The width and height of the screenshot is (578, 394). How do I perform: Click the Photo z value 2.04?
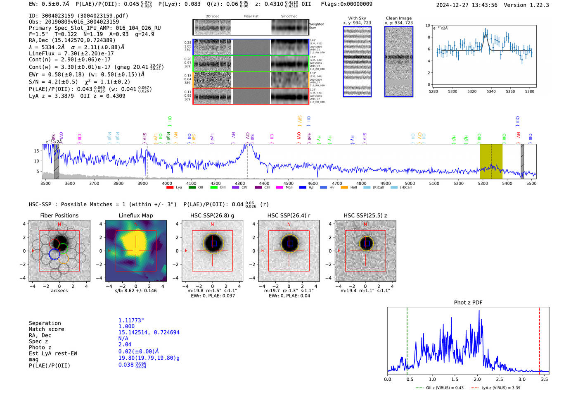125,344
